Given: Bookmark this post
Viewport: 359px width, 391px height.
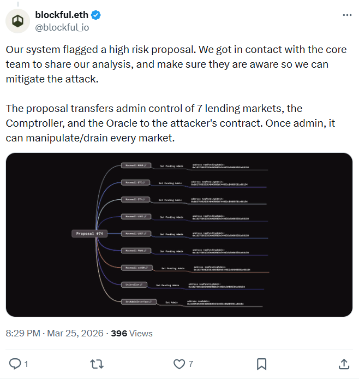Looking at the screenshot, I should point(261,364).
